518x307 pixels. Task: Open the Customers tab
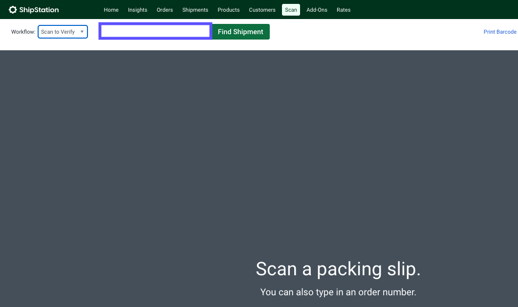pyautogui.click(x=262, y=10)
